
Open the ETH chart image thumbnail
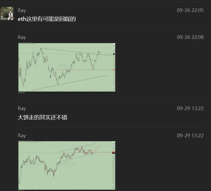click(x=67, y=67)
